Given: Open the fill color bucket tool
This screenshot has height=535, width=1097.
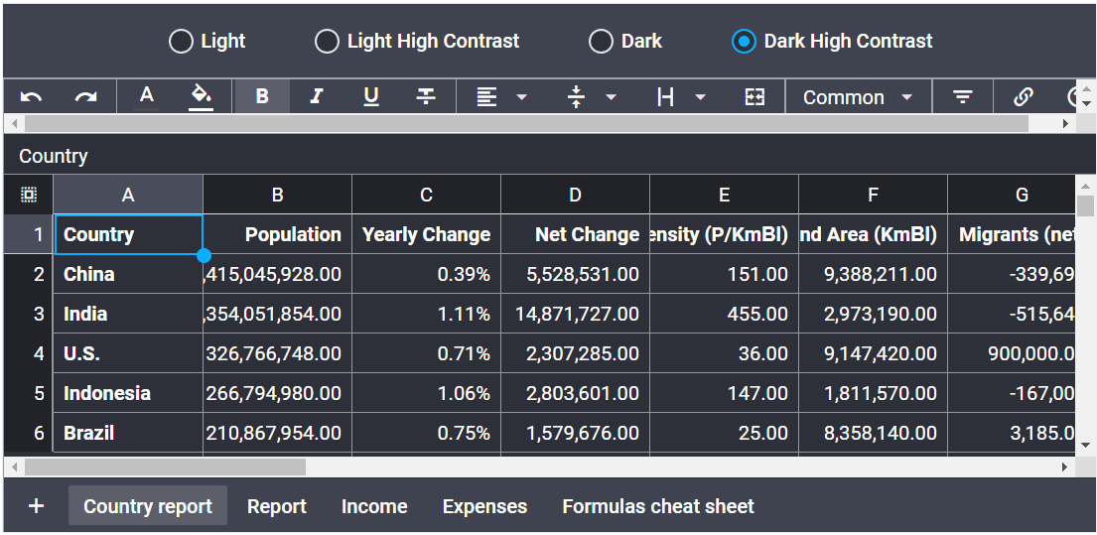Looking at the screenshot, I should (x=202, y=96).
